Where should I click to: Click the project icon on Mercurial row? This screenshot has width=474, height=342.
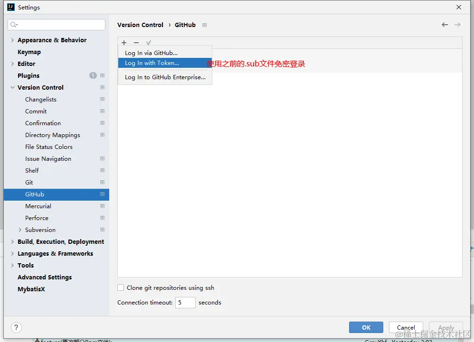pyautogui.click(x=103, y=206)
